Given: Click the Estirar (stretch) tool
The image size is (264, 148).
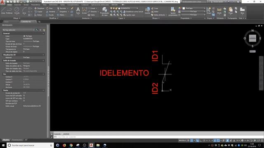Looking at the screenshot, I should click(x=38, y=15).
